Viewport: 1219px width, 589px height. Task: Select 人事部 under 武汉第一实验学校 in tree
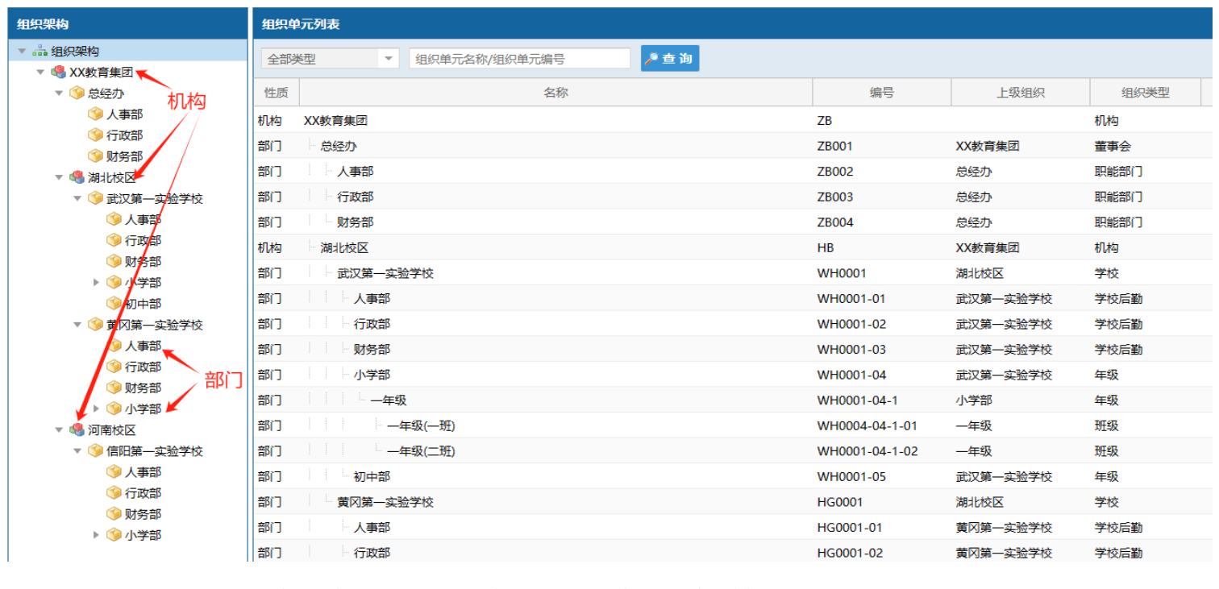point(143,219)
